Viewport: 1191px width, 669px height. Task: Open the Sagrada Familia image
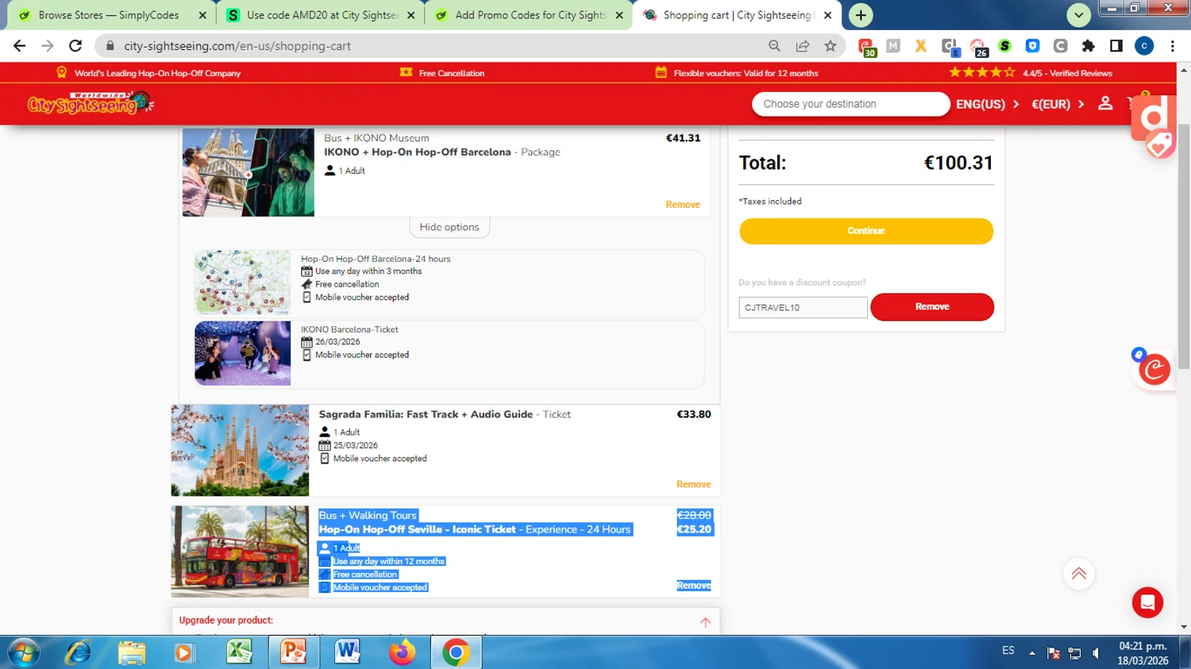pos(240,450)
